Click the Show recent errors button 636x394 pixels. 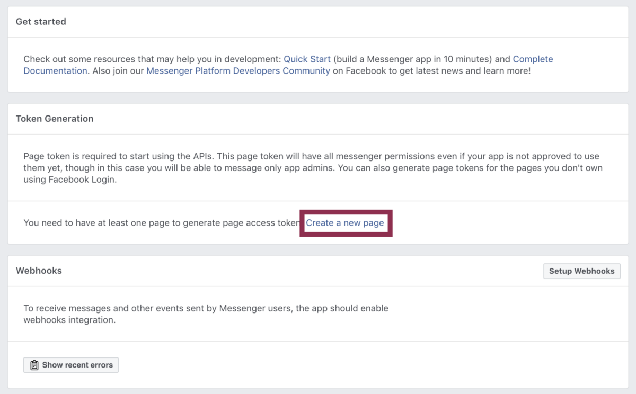click(71, 365)
